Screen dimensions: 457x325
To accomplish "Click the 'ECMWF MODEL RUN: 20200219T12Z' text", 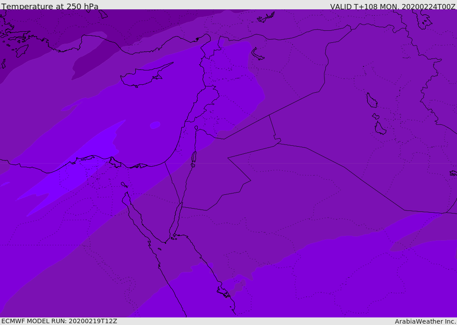I will (x=59, y=321).
